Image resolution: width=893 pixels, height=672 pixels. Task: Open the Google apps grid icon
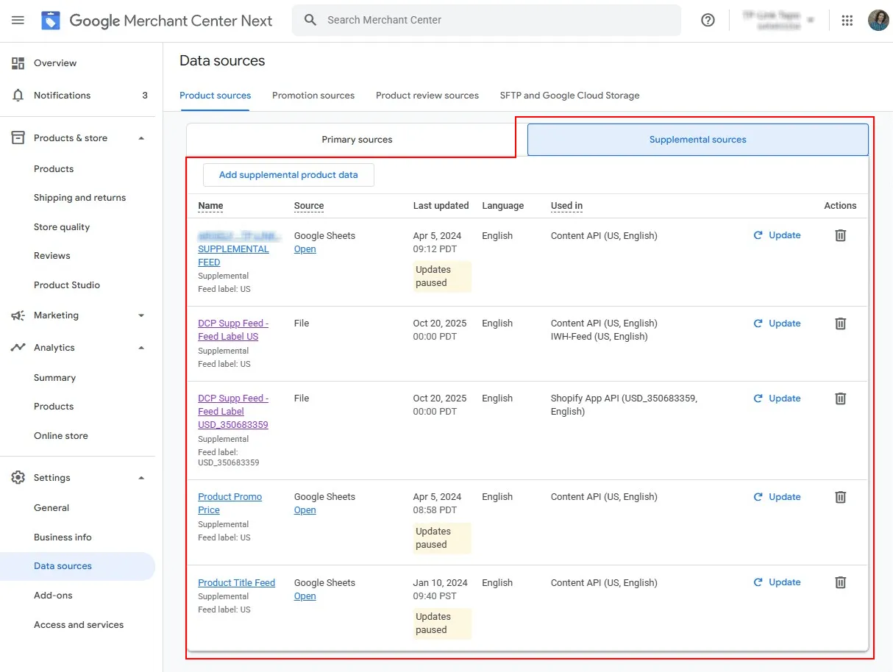(x=847, y=21)
